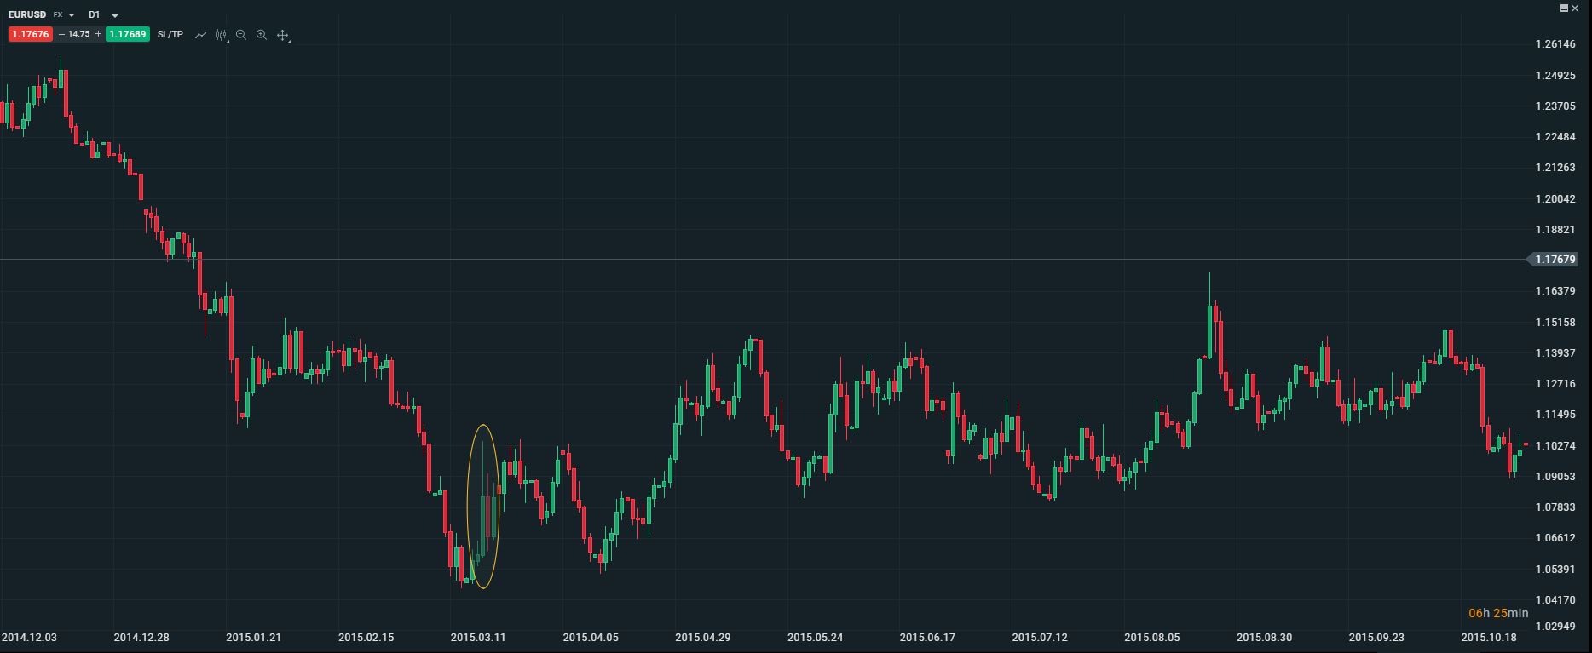Open the candlestick chart type selector
The width and height of the screenshot is (1592, 653).
pyautogui.click(x=222, y=35)
